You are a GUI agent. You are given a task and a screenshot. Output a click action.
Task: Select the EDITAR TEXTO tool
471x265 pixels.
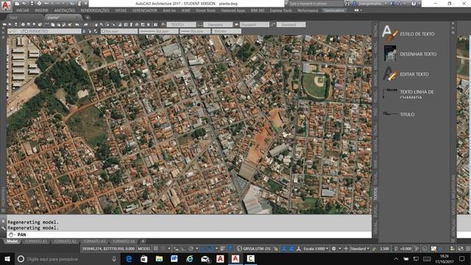click(x=406, y=74)
